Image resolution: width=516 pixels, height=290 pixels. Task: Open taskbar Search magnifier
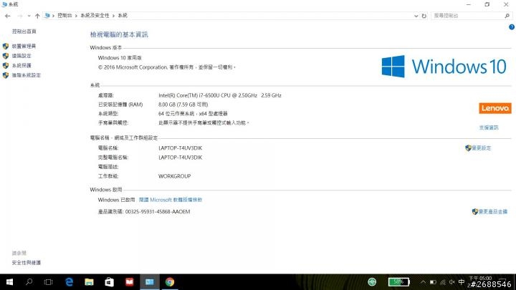coord(29,282)
